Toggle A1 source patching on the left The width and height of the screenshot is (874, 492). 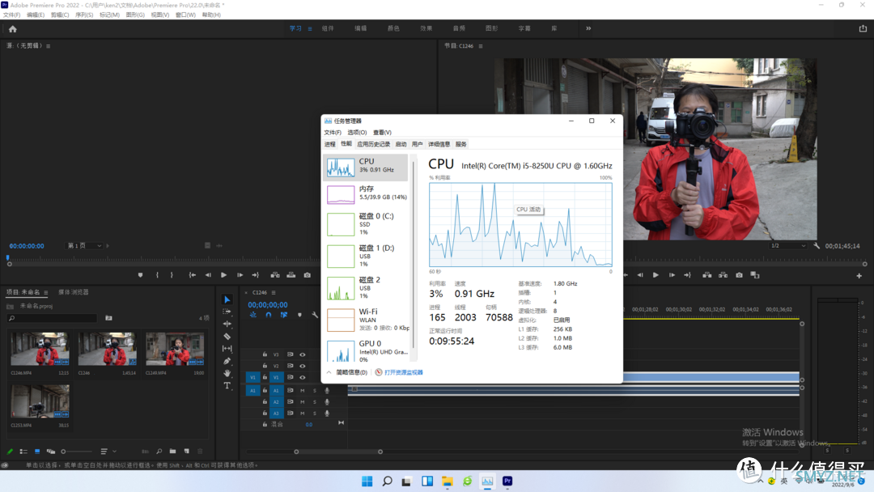tap(252, 391)
